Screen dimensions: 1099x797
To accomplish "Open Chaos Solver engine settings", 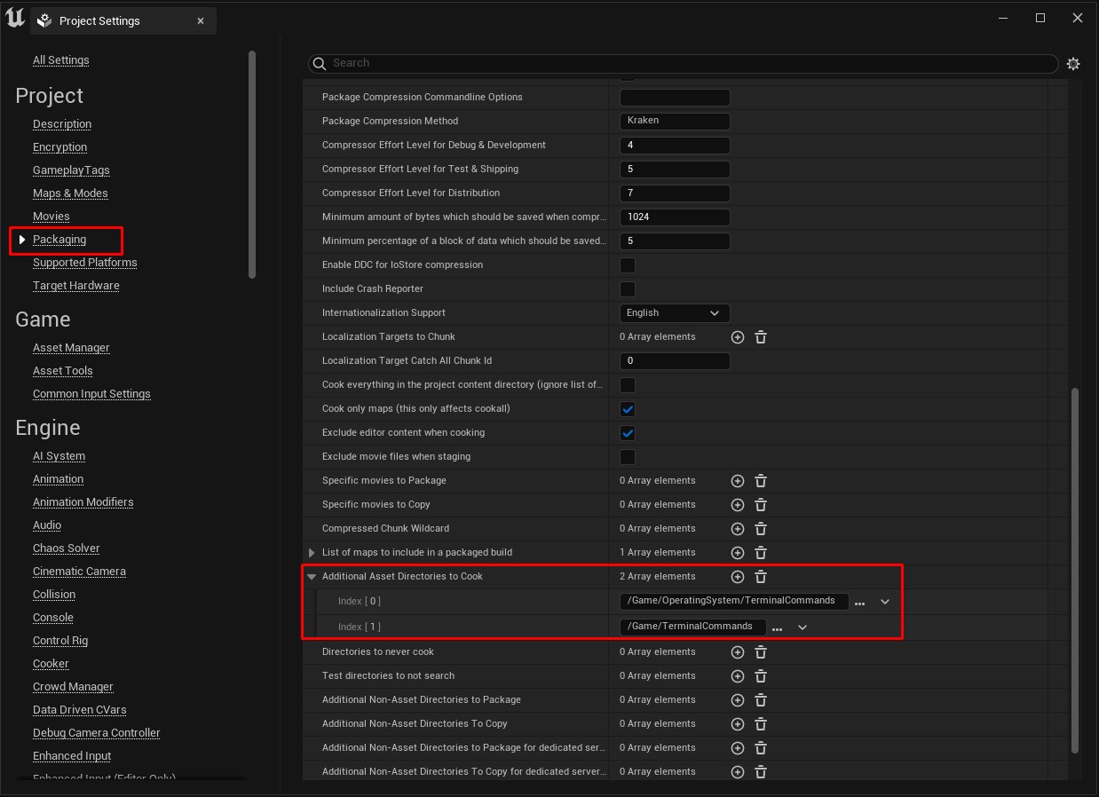I will [67, 548].
